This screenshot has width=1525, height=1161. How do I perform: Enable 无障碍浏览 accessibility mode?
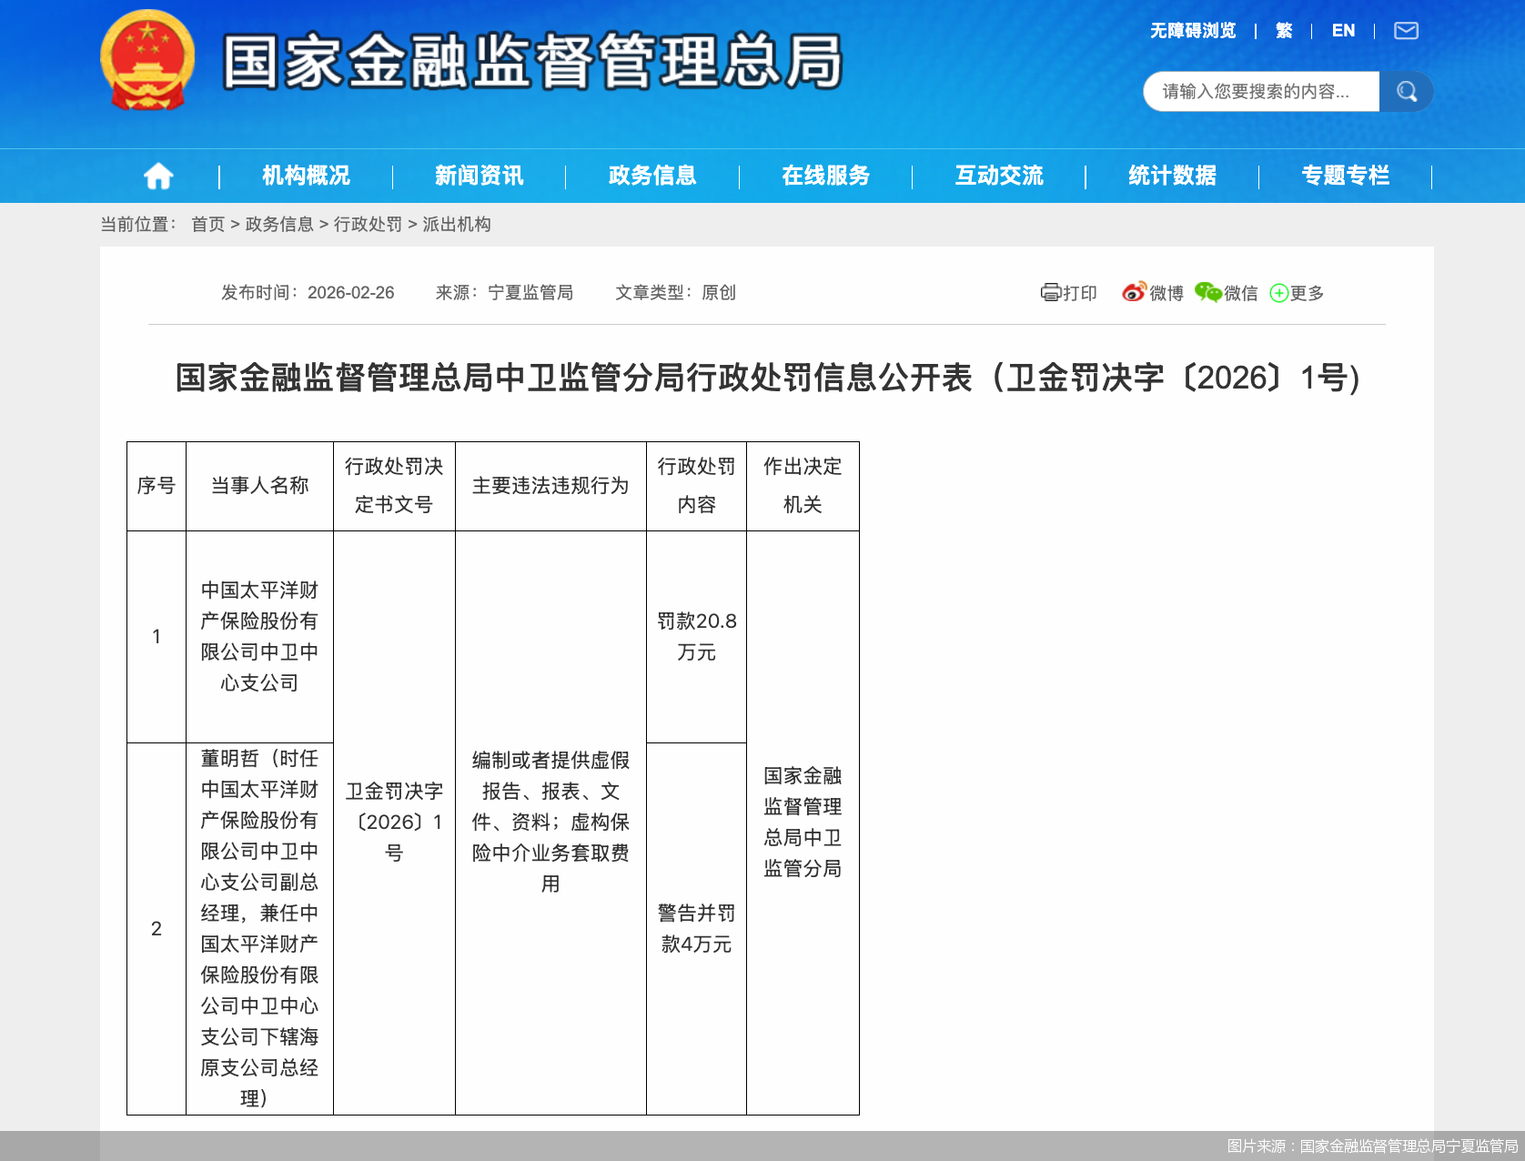pyautogui.click(x=1192, y=31)
